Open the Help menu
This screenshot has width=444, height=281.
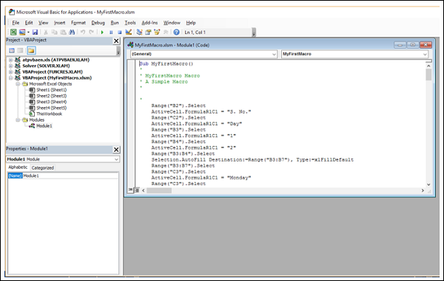(191, 23)
